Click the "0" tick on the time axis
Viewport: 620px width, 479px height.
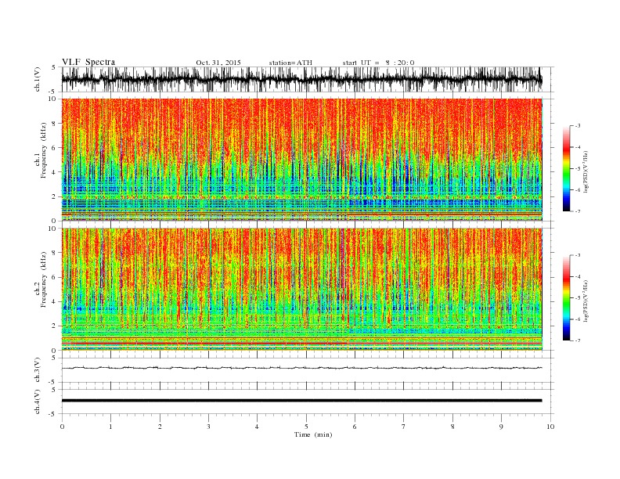click(x=62, y=427)
